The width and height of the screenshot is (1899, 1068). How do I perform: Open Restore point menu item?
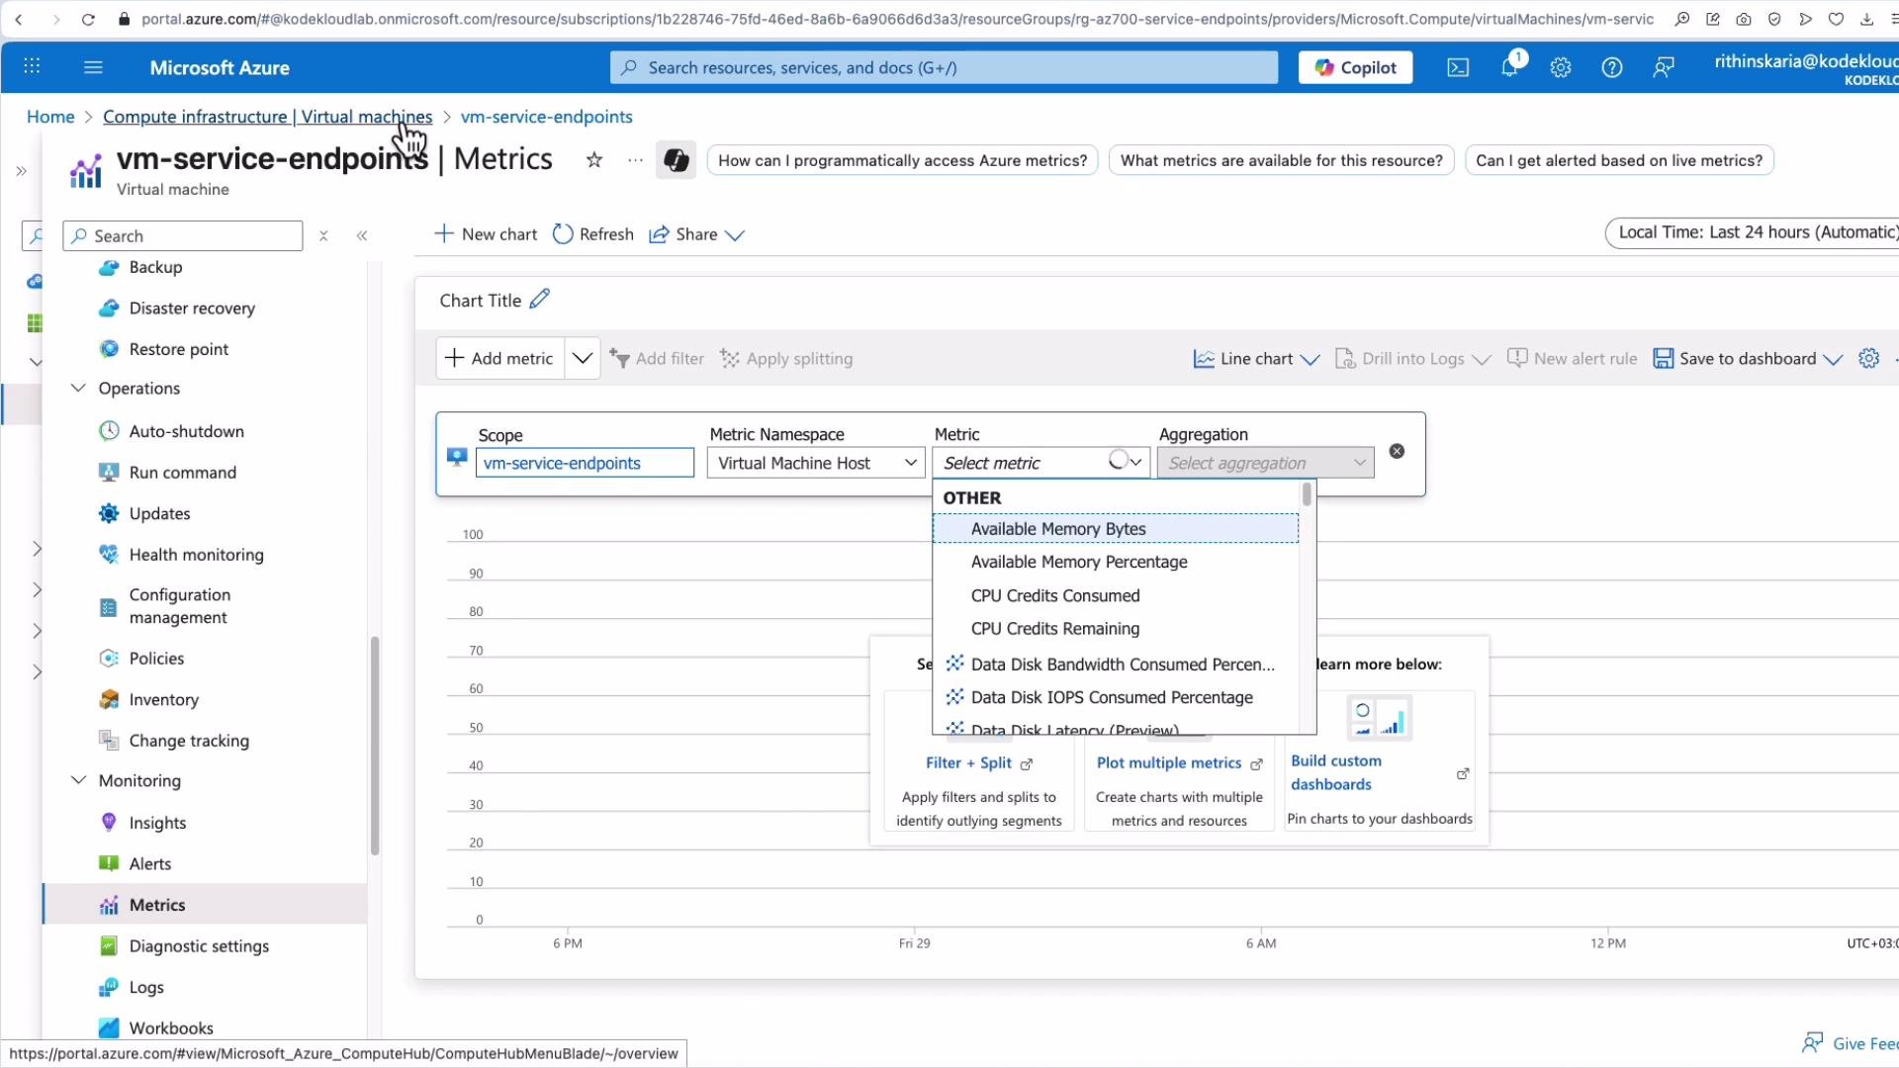[179, 349]
